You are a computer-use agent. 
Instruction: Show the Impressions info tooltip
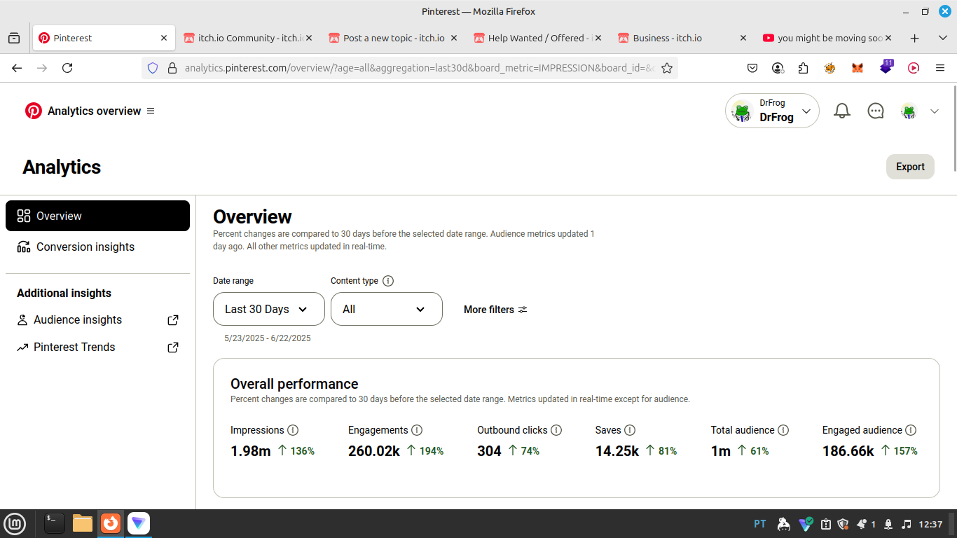[x=293, y=430]
